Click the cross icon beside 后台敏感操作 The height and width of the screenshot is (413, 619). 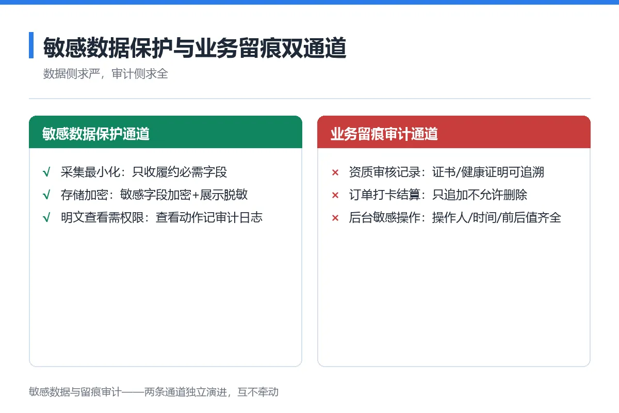pos(335,218)
